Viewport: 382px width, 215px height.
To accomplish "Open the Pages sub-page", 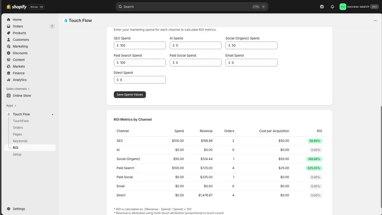I will tap(17, 134).
